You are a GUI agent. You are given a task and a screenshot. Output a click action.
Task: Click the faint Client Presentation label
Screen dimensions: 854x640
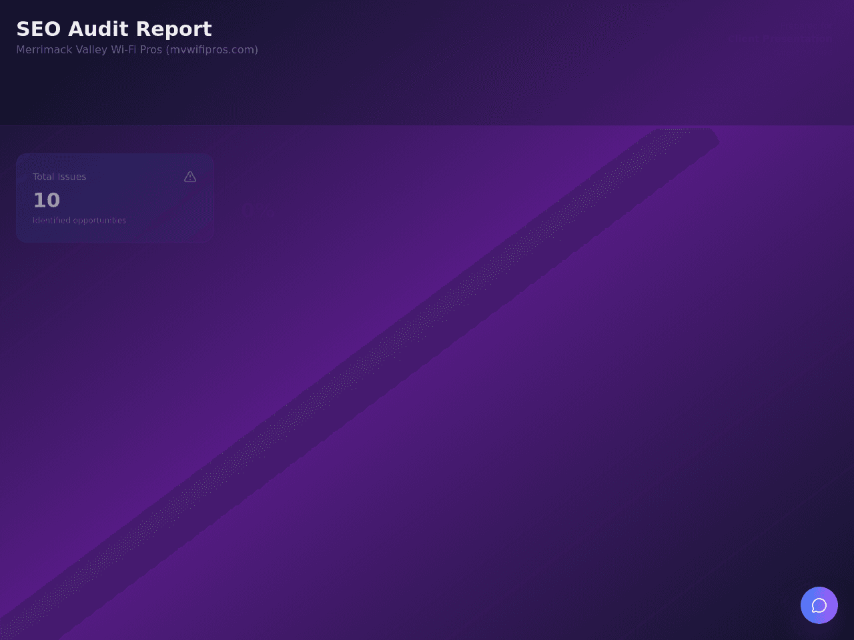(x=781, y=39)
